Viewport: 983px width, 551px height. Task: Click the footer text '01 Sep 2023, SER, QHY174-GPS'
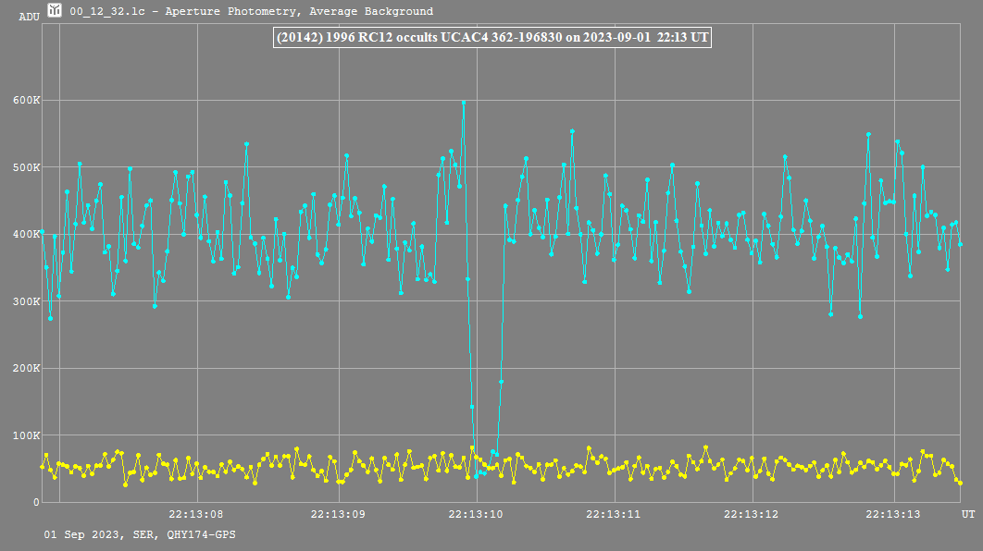coord(139,535)
